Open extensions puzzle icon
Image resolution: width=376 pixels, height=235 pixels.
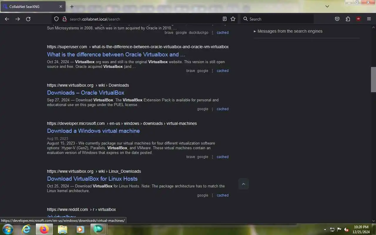[x=348, y=19]
